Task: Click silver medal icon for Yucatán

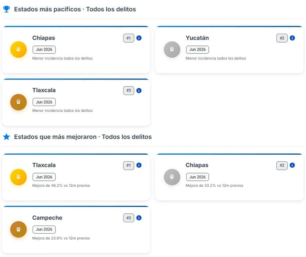Action: pyautogui.click(x=172, y=50)
